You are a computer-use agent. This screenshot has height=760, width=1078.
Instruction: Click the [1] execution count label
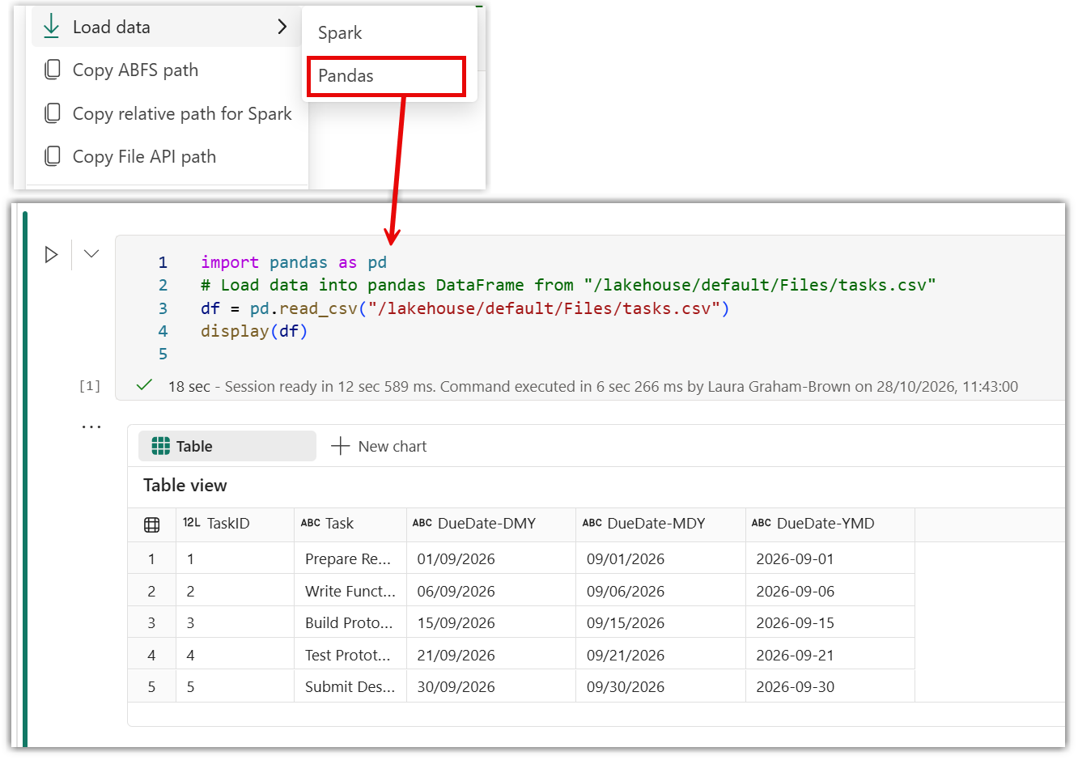[x=90, y=386]
